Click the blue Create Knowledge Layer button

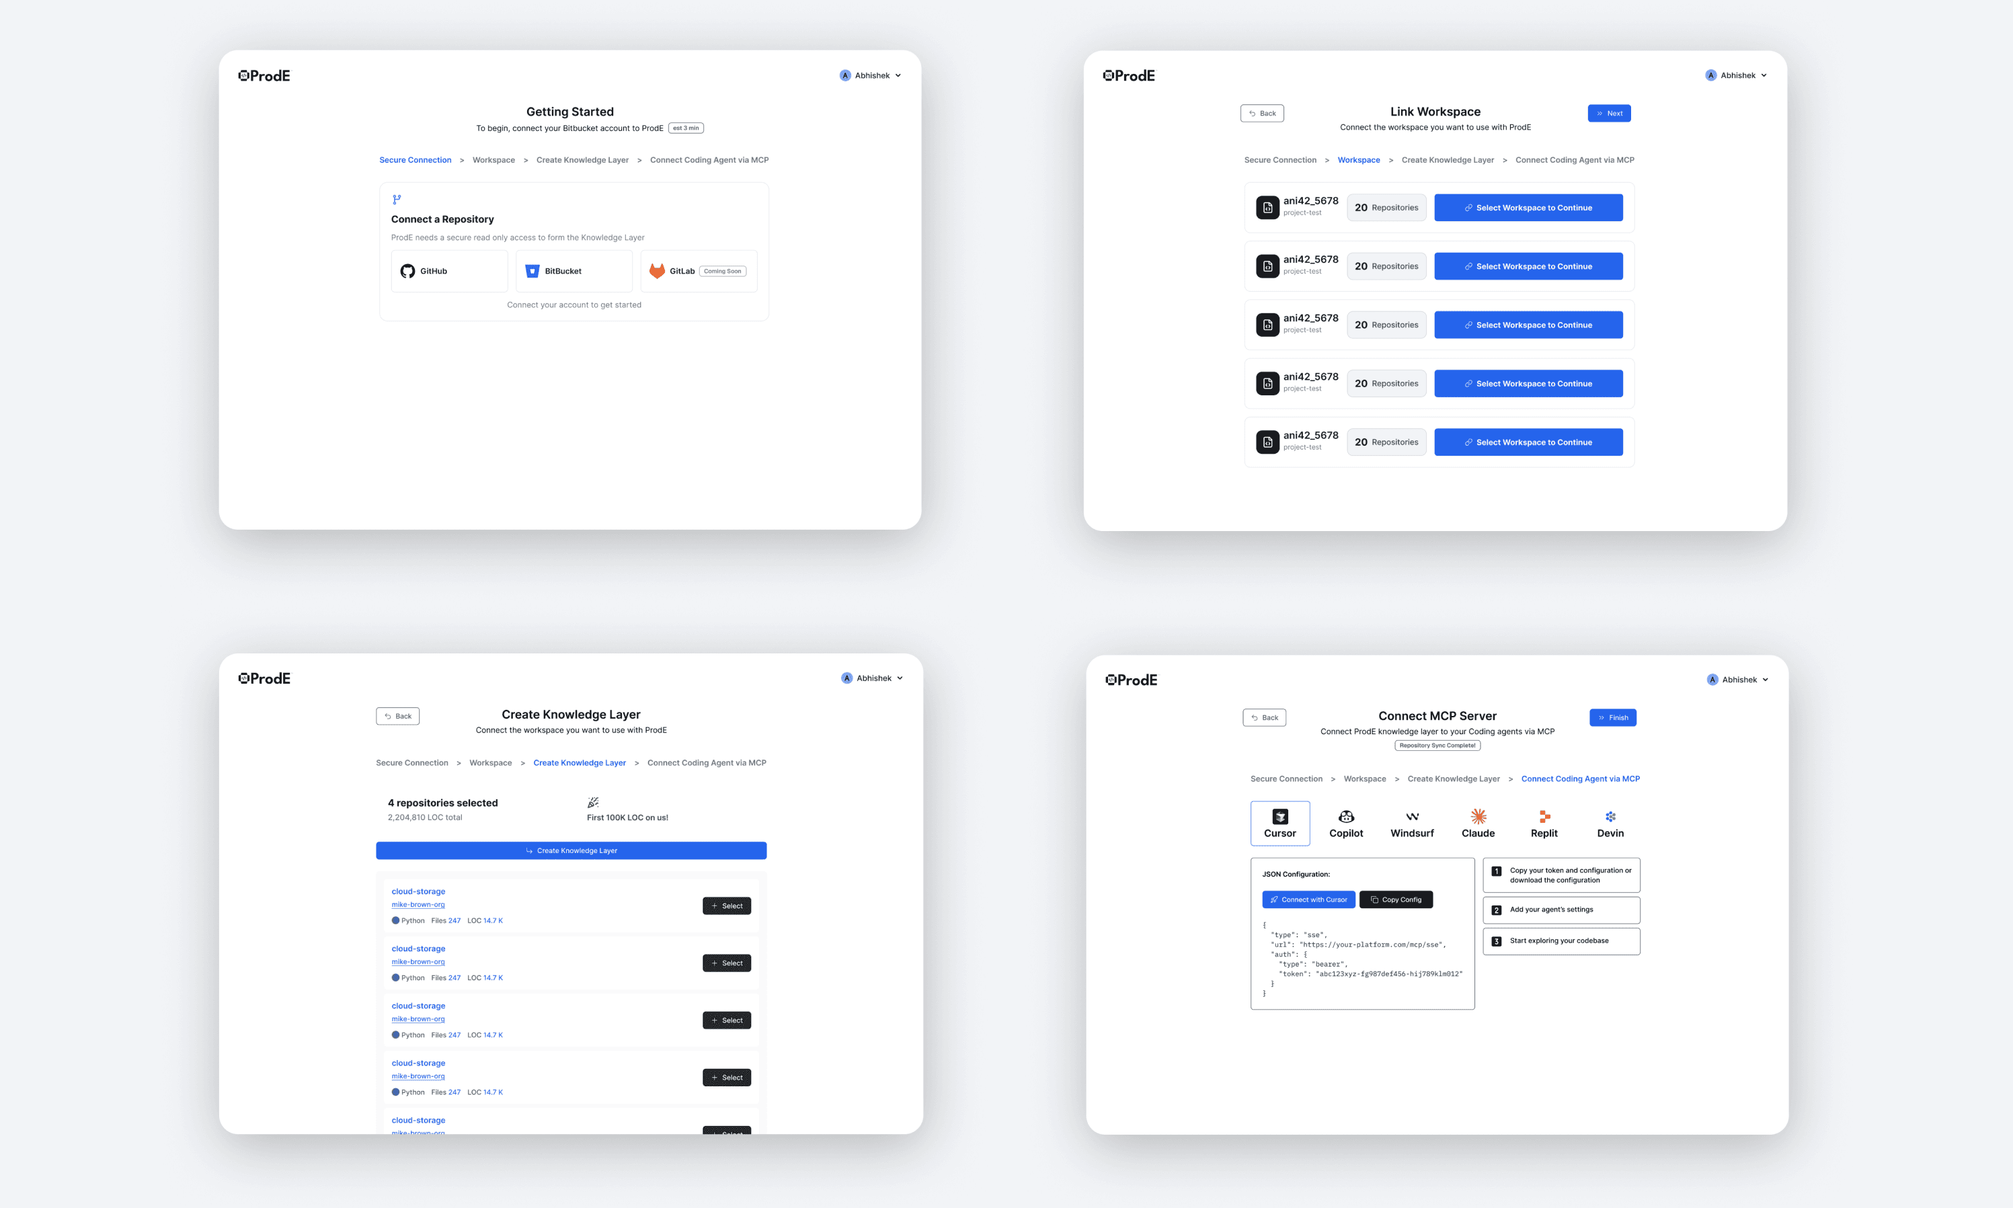571,850
